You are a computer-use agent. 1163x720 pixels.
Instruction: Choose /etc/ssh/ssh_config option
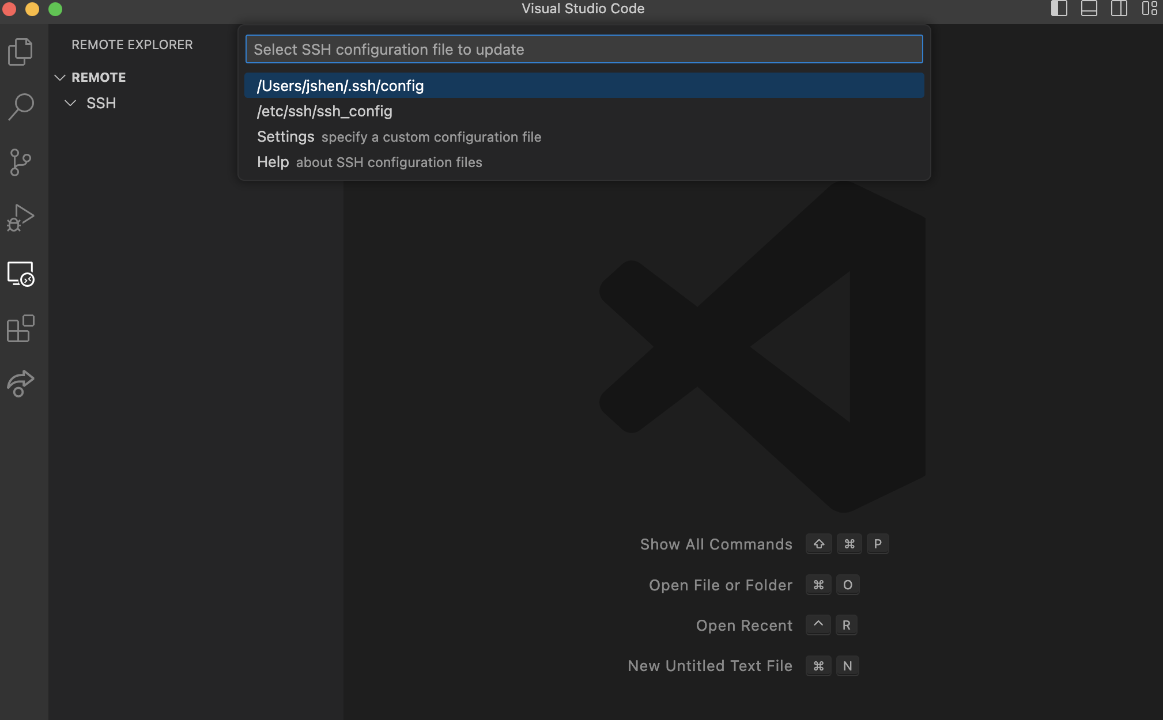pos(324,111)
